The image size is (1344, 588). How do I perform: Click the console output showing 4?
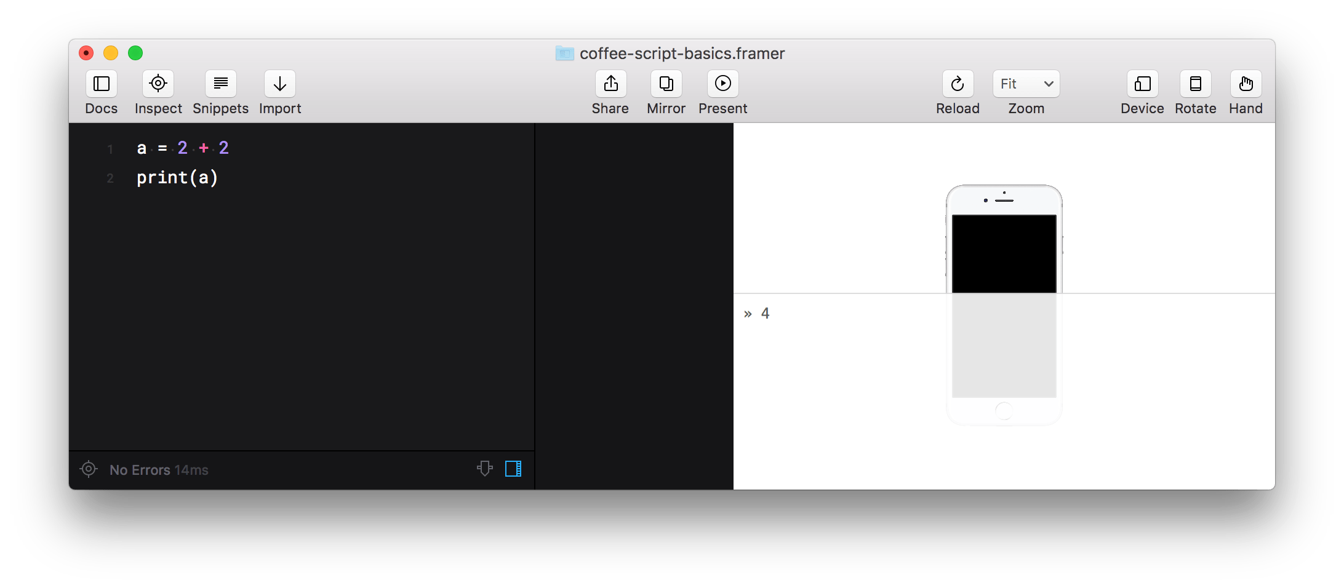(765, 313)
